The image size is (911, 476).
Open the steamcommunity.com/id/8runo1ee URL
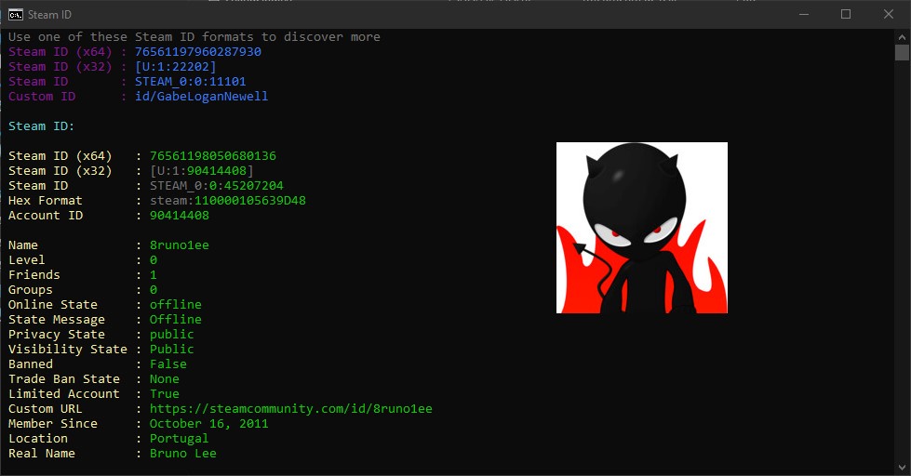click(291, 409)
